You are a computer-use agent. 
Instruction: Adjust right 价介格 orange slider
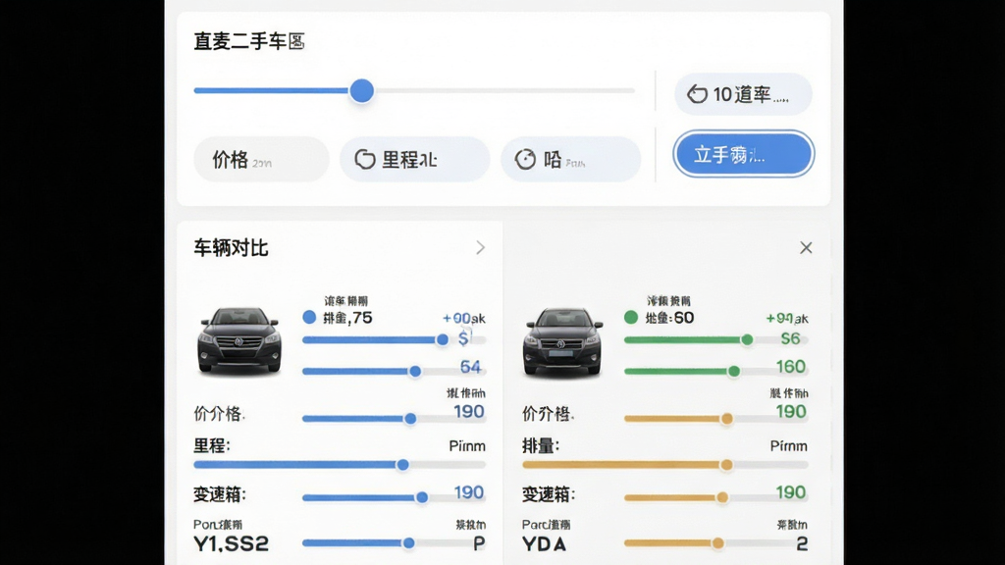(715, 419)
